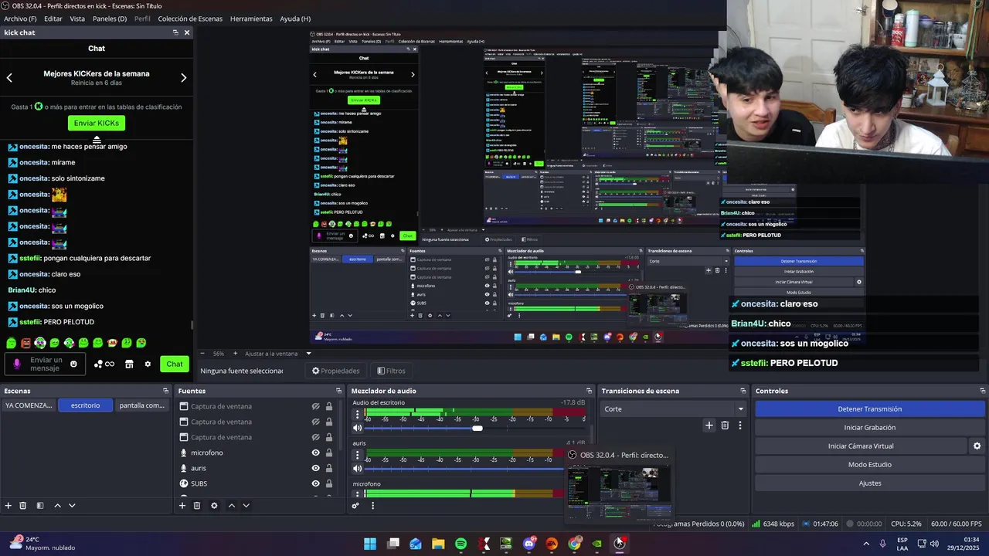Unlock the microfono source lock
Screen dimensions: 989x556
click(x=328, y=453)
